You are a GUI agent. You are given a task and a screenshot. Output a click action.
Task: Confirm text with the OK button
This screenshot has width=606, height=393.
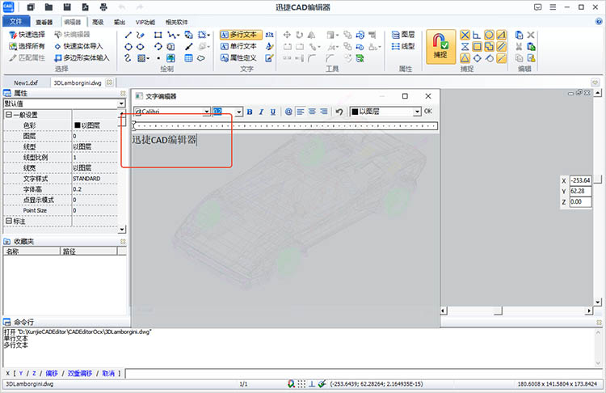[427, 111]
